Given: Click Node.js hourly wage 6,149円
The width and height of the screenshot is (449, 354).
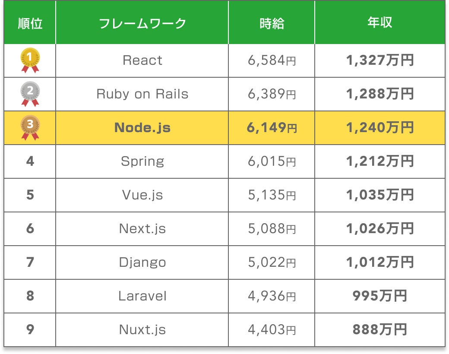Looking at the screenshot, I should [x=272, y=128].
